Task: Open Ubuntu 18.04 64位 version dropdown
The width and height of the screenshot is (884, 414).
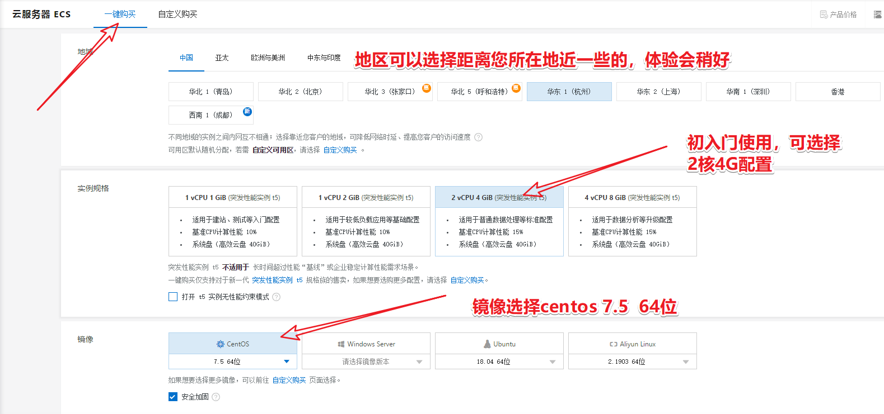Action: point(499,361)
